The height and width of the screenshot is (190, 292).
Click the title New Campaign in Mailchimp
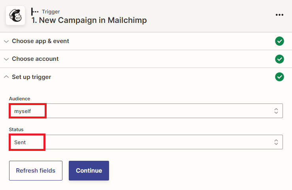pos(89,20)
